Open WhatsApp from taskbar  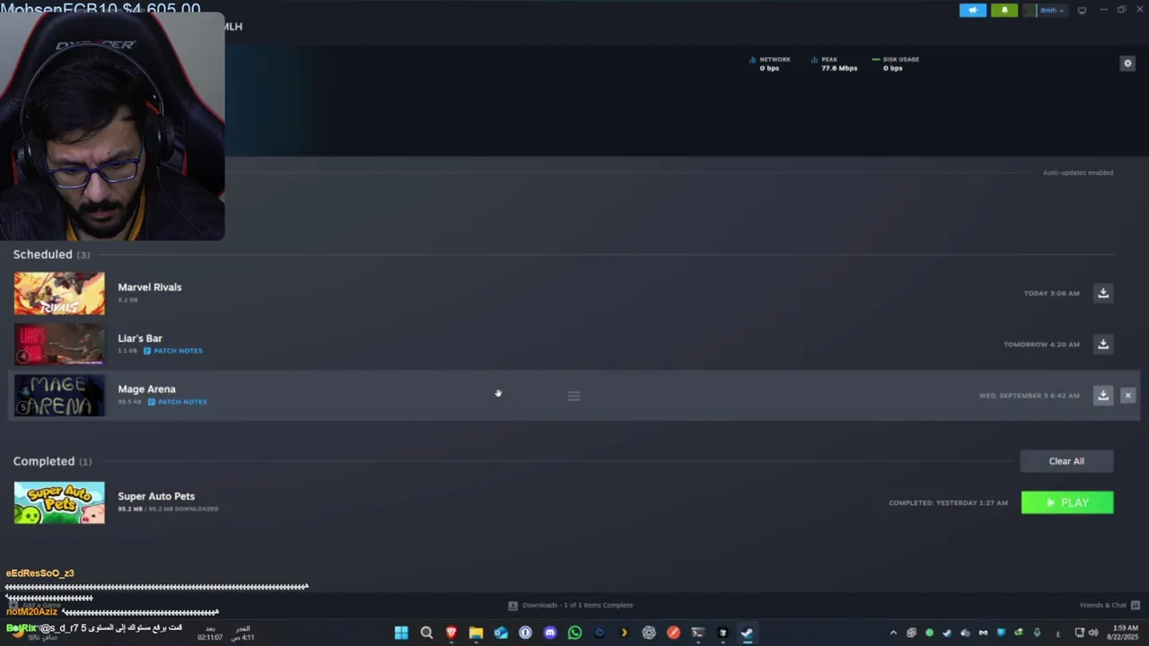click(x=574, y=633)
